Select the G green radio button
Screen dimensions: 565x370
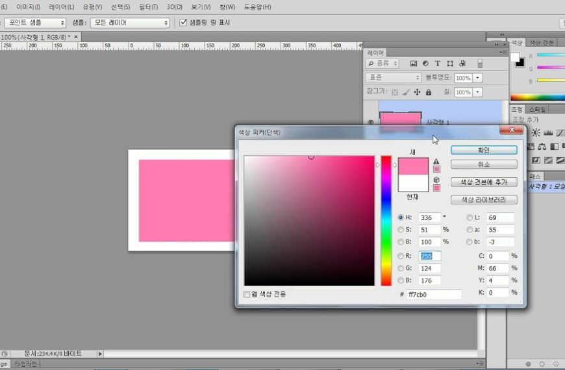click(x=400, y=268)
